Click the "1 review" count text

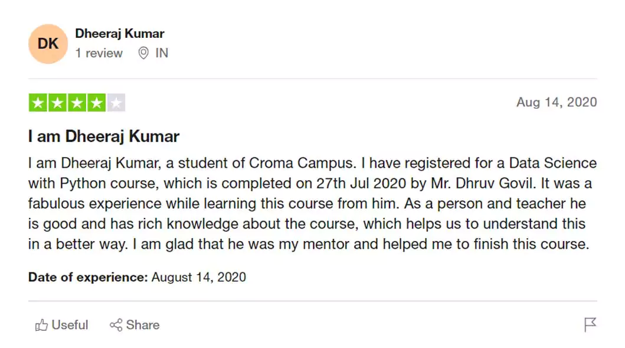coord(99,53)
